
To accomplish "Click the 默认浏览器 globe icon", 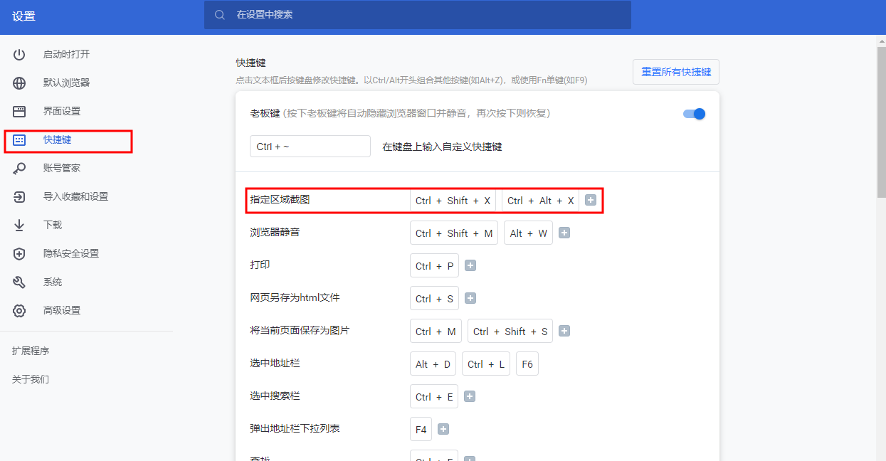I will coord(18,83).
